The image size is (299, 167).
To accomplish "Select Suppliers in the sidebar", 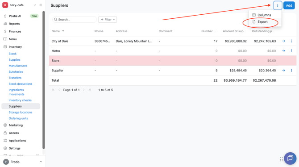I will (21, 106).
